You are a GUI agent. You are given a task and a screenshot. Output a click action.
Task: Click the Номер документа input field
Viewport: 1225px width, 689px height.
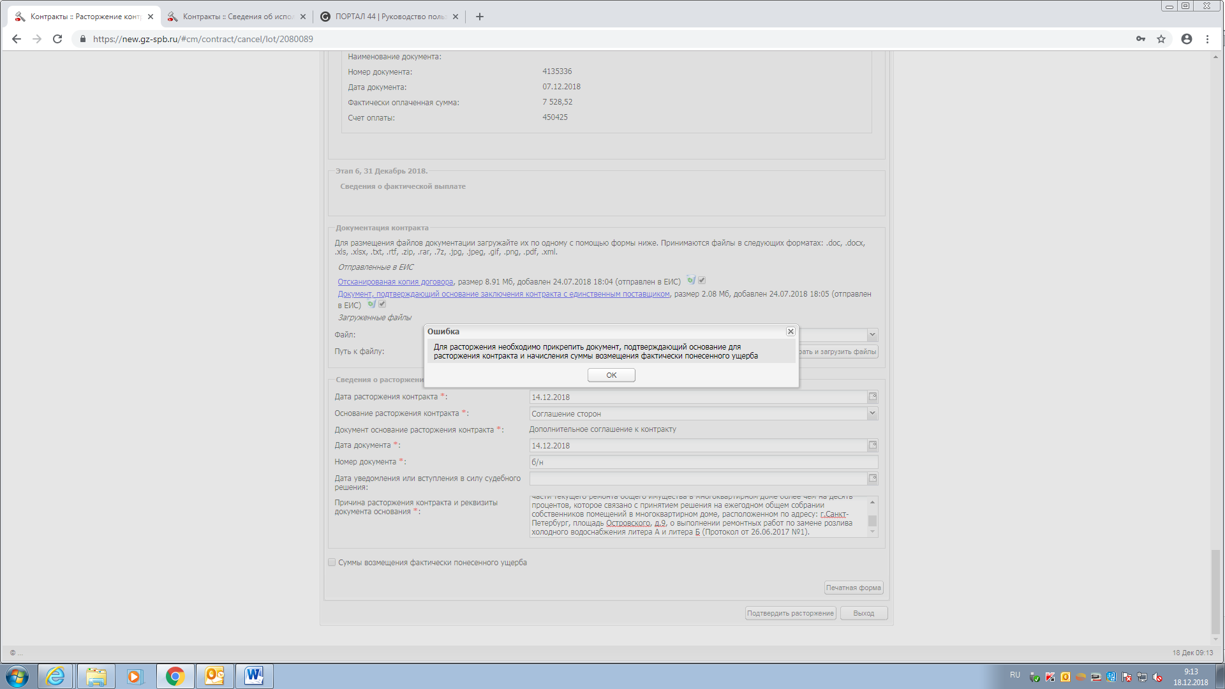(702, 462)
